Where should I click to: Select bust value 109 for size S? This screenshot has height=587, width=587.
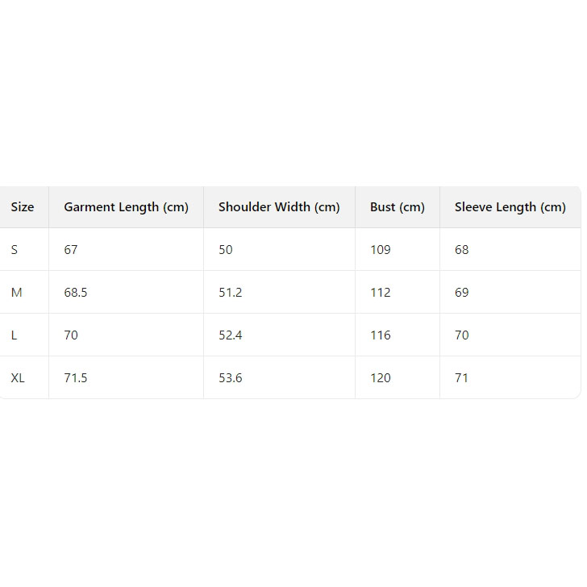point(381,250)
